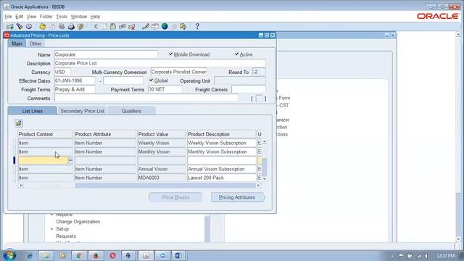This screenshot has height=261, width=464.
Task: Click the Window Help question mark icon
Action: [x=197, y=27]
